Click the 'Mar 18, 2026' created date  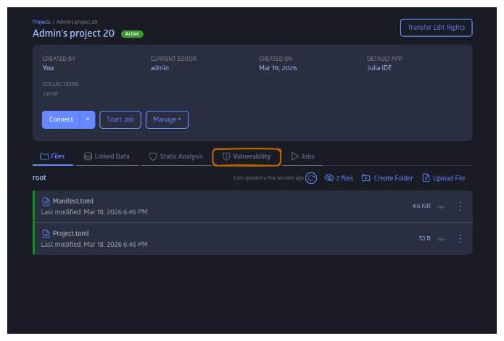tap(278, 68)
